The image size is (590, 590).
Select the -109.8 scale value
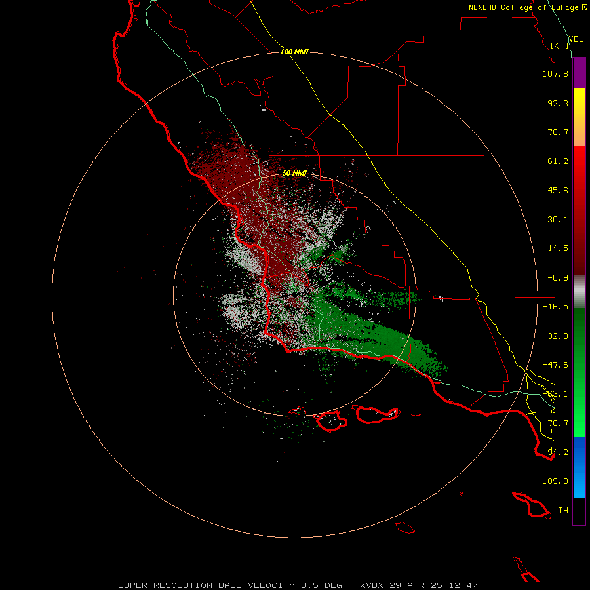tap(553, 481)
